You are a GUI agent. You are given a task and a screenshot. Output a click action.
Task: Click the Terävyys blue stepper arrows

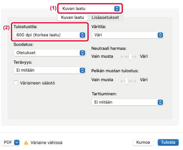[x=82, y=70]
